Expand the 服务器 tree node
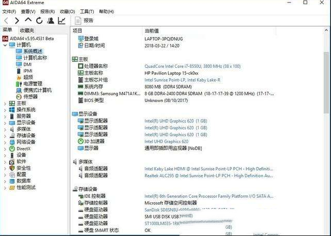This screenshot has height=236, width=331. click(x=5, y=116)
